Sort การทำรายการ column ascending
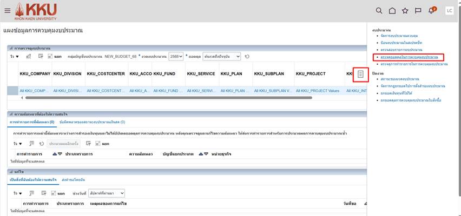461x216 pixels. tap(55, 154)
